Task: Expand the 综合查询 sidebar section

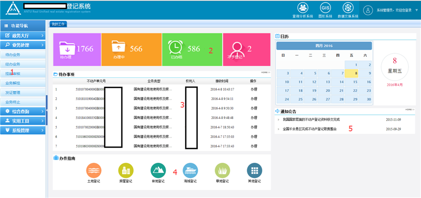Action: coord(23,111)
